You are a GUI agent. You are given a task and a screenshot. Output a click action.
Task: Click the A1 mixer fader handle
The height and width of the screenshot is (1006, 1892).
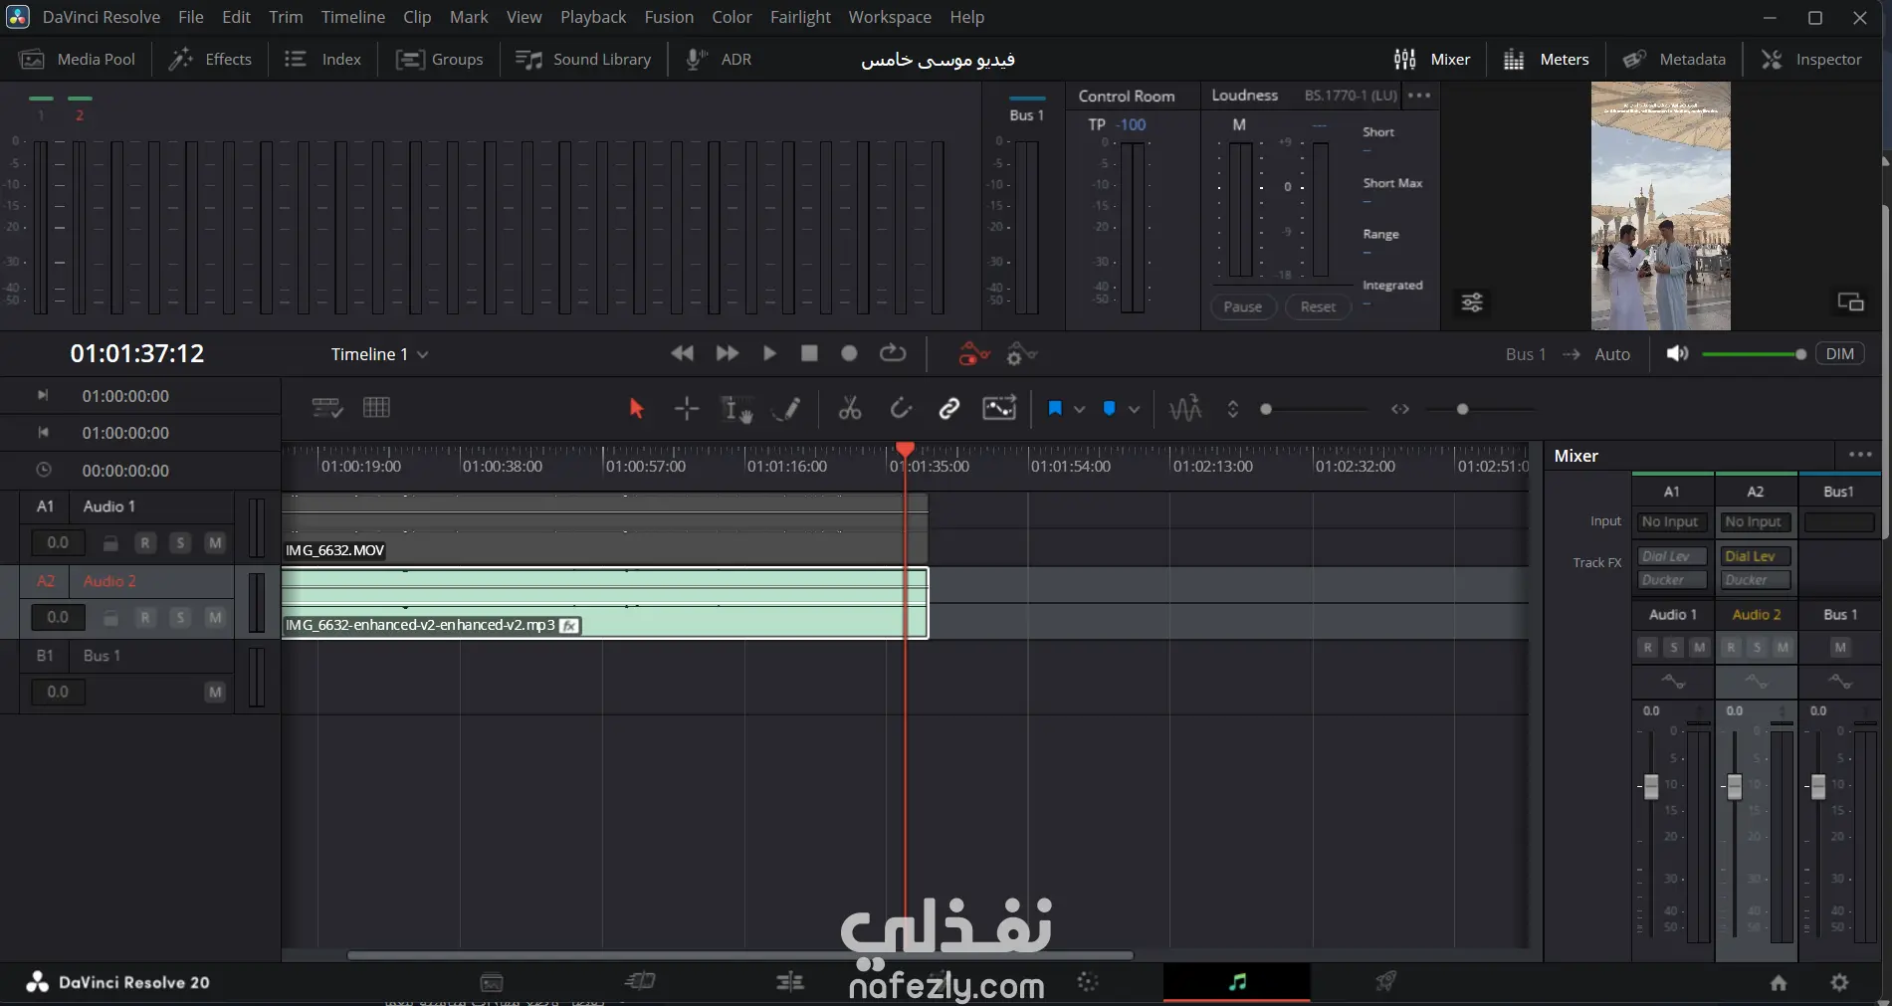click(1651, 786)
